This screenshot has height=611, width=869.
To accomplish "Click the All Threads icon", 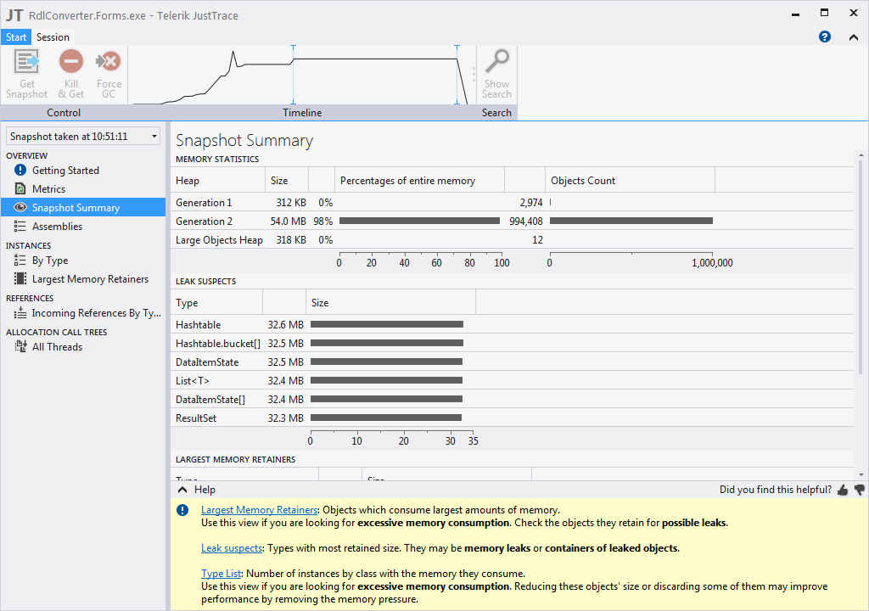I will tap(20, 346).
